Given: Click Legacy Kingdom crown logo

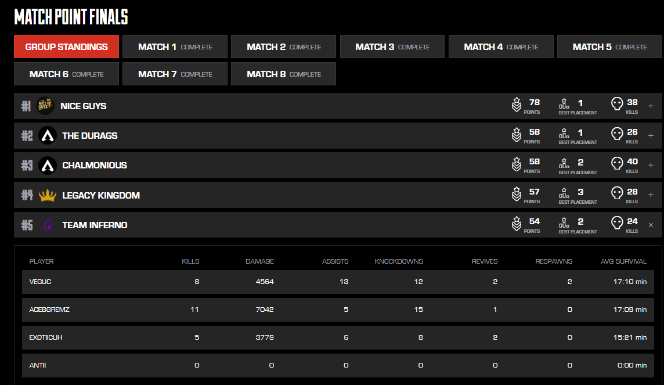Looking at the screenshot, I should 48,195.
